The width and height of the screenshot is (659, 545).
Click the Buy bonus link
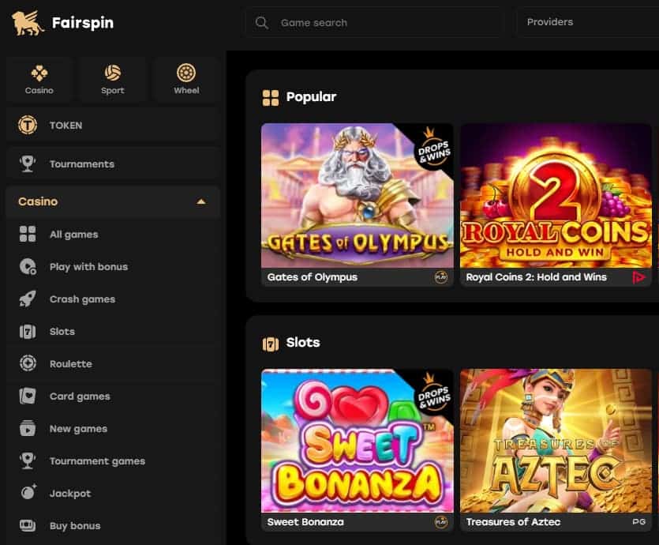pos(75,526)
